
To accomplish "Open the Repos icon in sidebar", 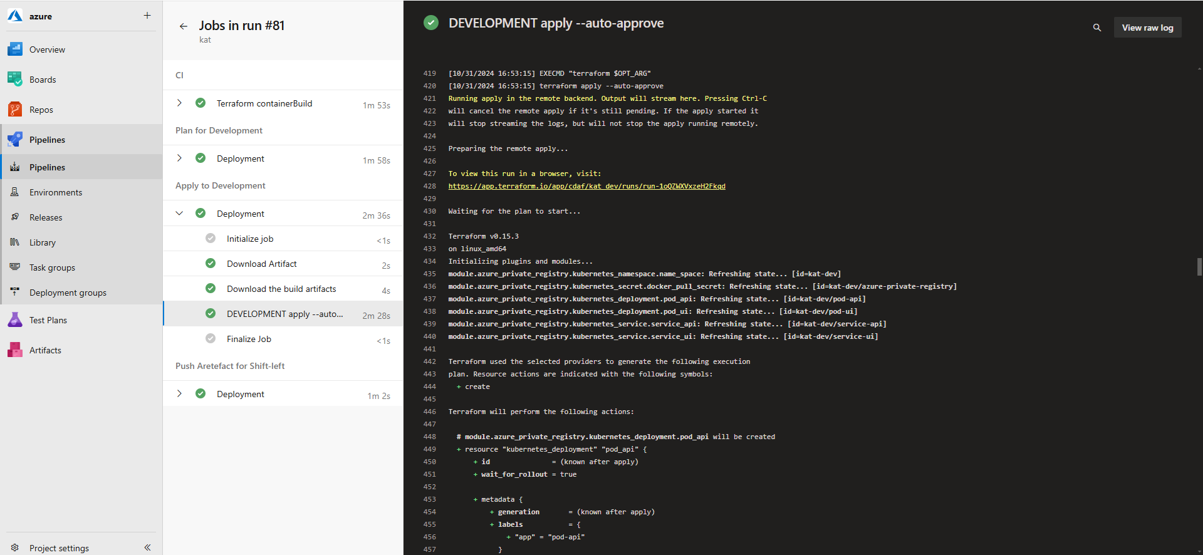I will (15, 109).
